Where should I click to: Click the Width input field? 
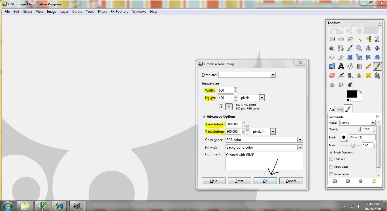tap(226, 90)
